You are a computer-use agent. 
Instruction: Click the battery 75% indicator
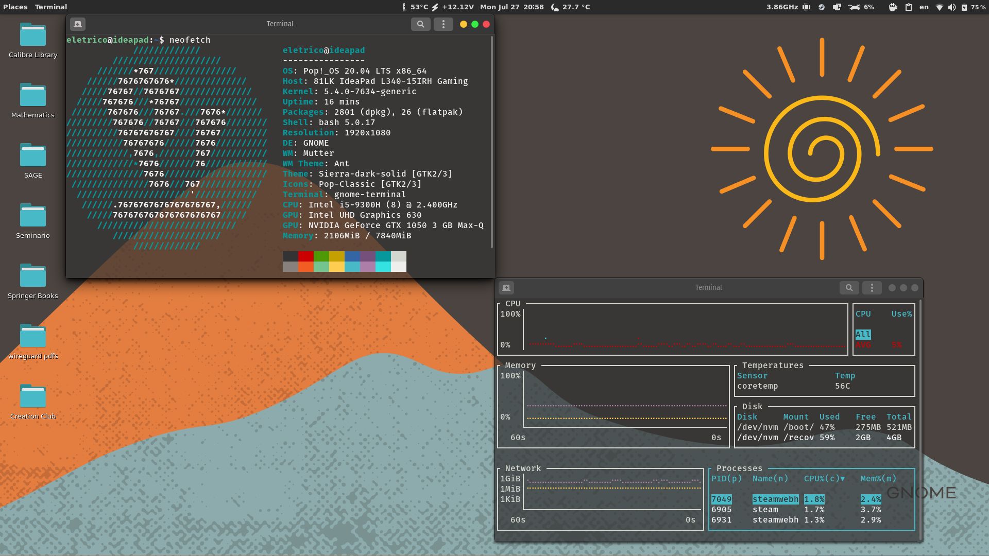tap(974, 7)
